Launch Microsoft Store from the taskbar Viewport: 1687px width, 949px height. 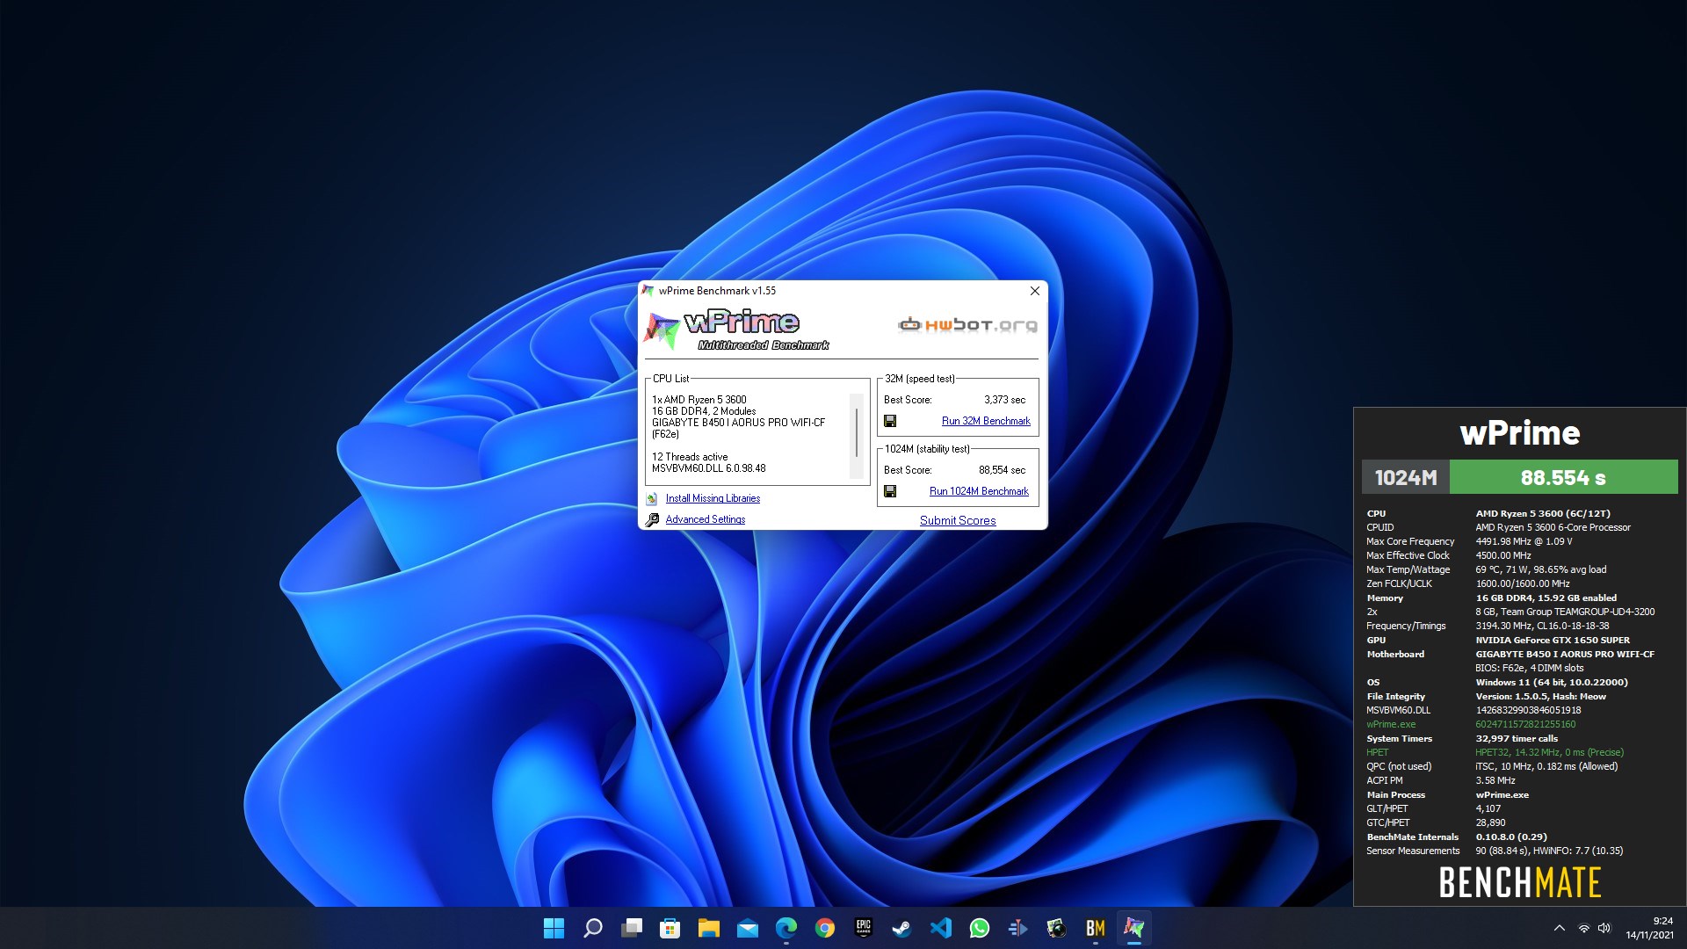pos(670,928)
